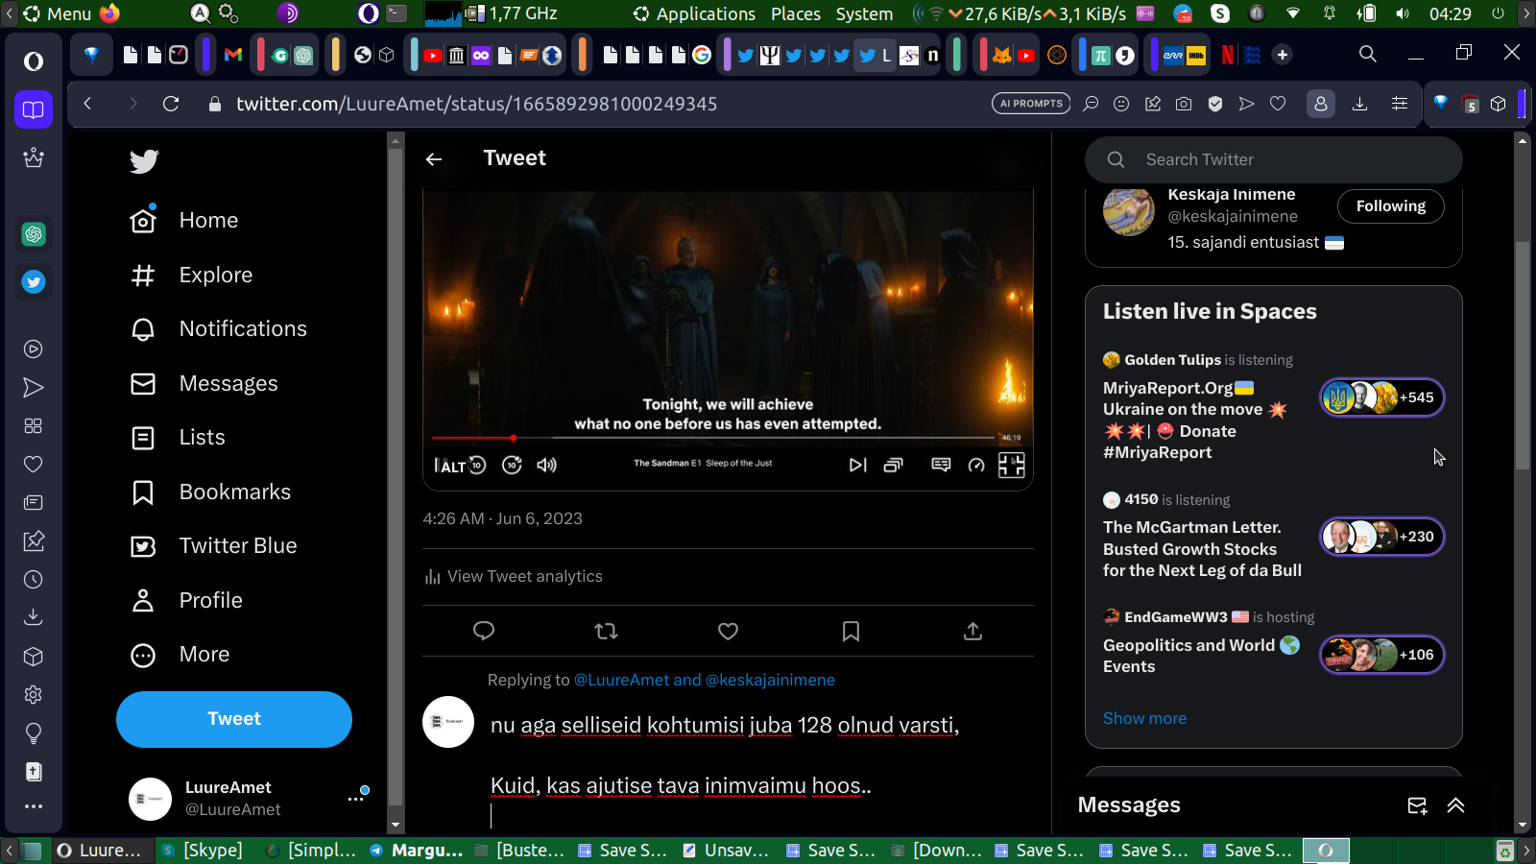Image resolution: width=1536 pixels, height=864 pixels.
Task: Share the tweet via upload icon
Action: tap(972, 631)
